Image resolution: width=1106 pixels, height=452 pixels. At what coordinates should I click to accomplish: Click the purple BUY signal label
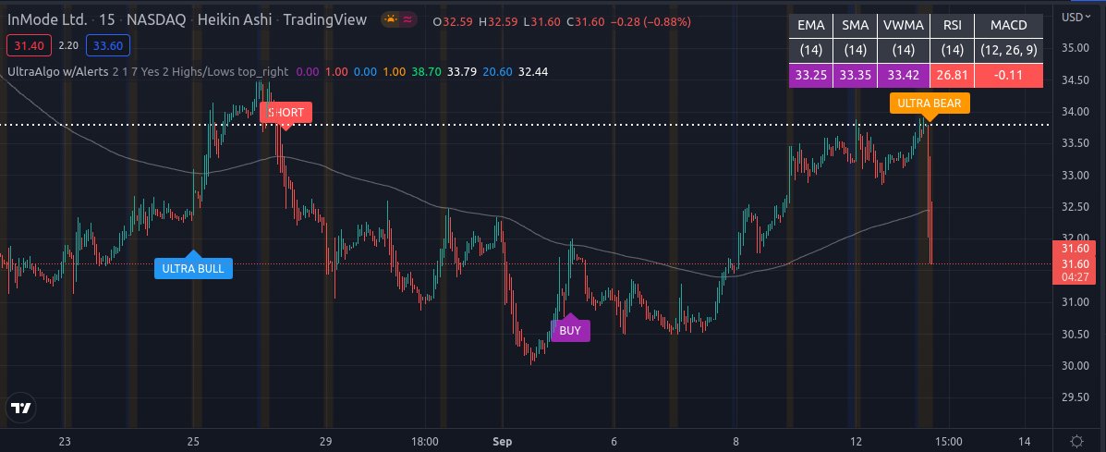[x=570, y=330]
